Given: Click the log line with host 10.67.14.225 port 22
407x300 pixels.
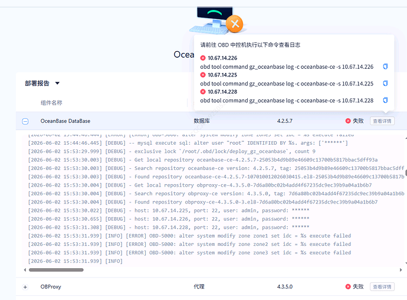Looking at the screenshot, I should click(x=169, y=211).
